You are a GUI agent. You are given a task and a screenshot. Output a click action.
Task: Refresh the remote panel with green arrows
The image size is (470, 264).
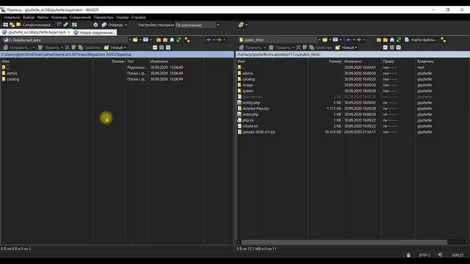pos(399,40)
